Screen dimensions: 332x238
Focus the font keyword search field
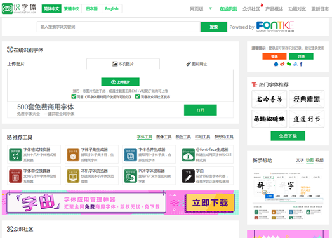[x=119, y=27]
